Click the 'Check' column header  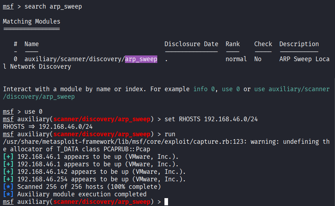point(263,44)
